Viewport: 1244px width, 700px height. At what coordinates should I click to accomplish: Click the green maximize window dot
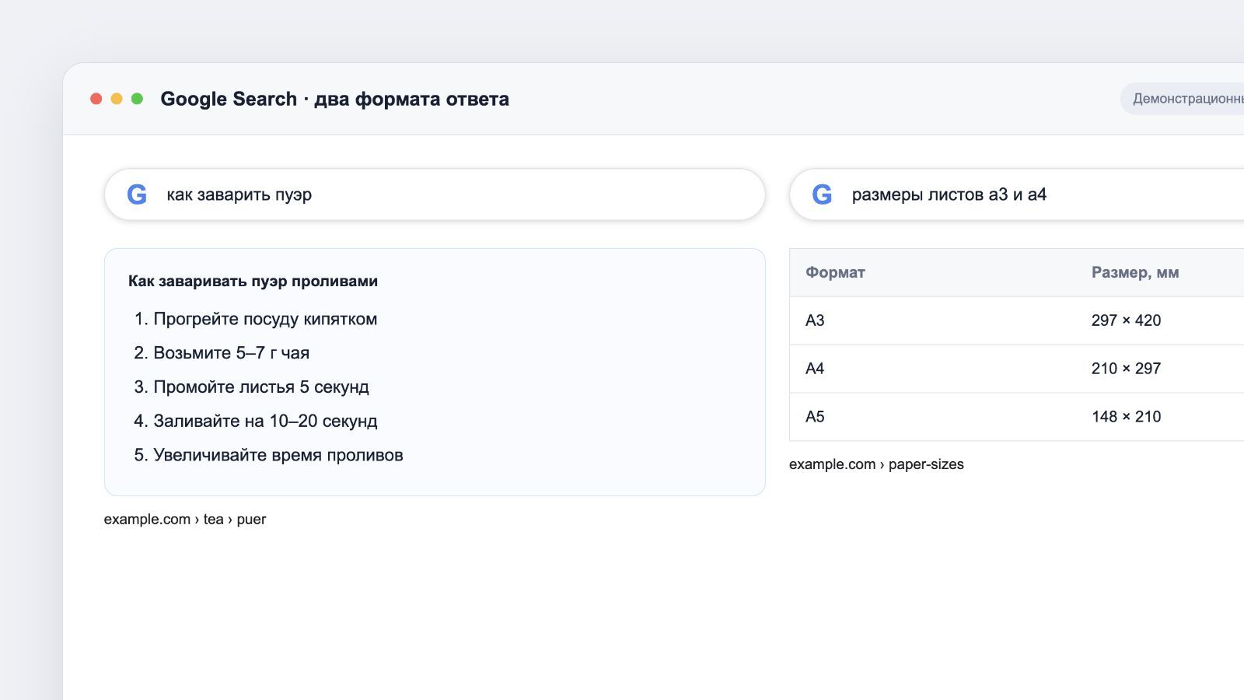point(137,99)
